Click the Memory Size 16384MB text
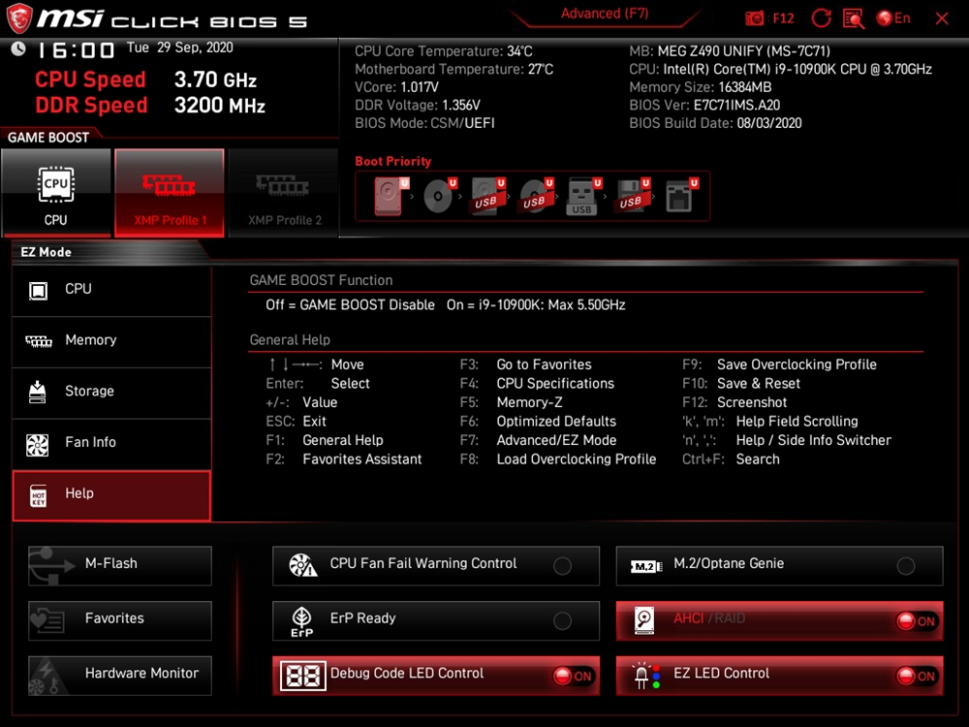The image size is (969, 727). pos(701,87)
